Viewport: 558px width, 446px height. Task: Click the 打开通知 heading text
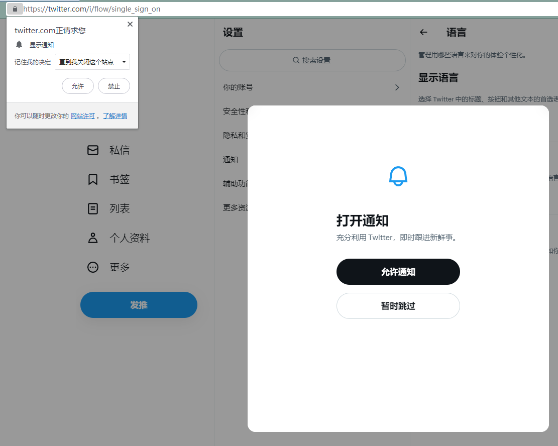click(x=362, y=220)
